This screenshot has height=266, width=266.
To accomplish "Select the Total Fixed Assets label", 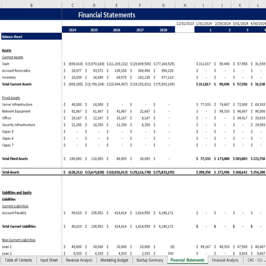I will [x=15, y=159].
